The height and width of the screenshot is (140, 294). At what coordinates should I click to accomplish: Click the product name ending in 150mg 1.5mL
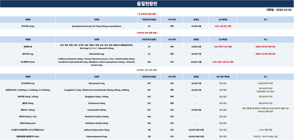tap(28, 117)
